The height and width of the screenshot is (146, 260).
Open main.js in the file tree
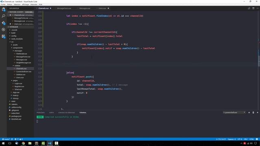pyautogui.click(x=15, y=96)
